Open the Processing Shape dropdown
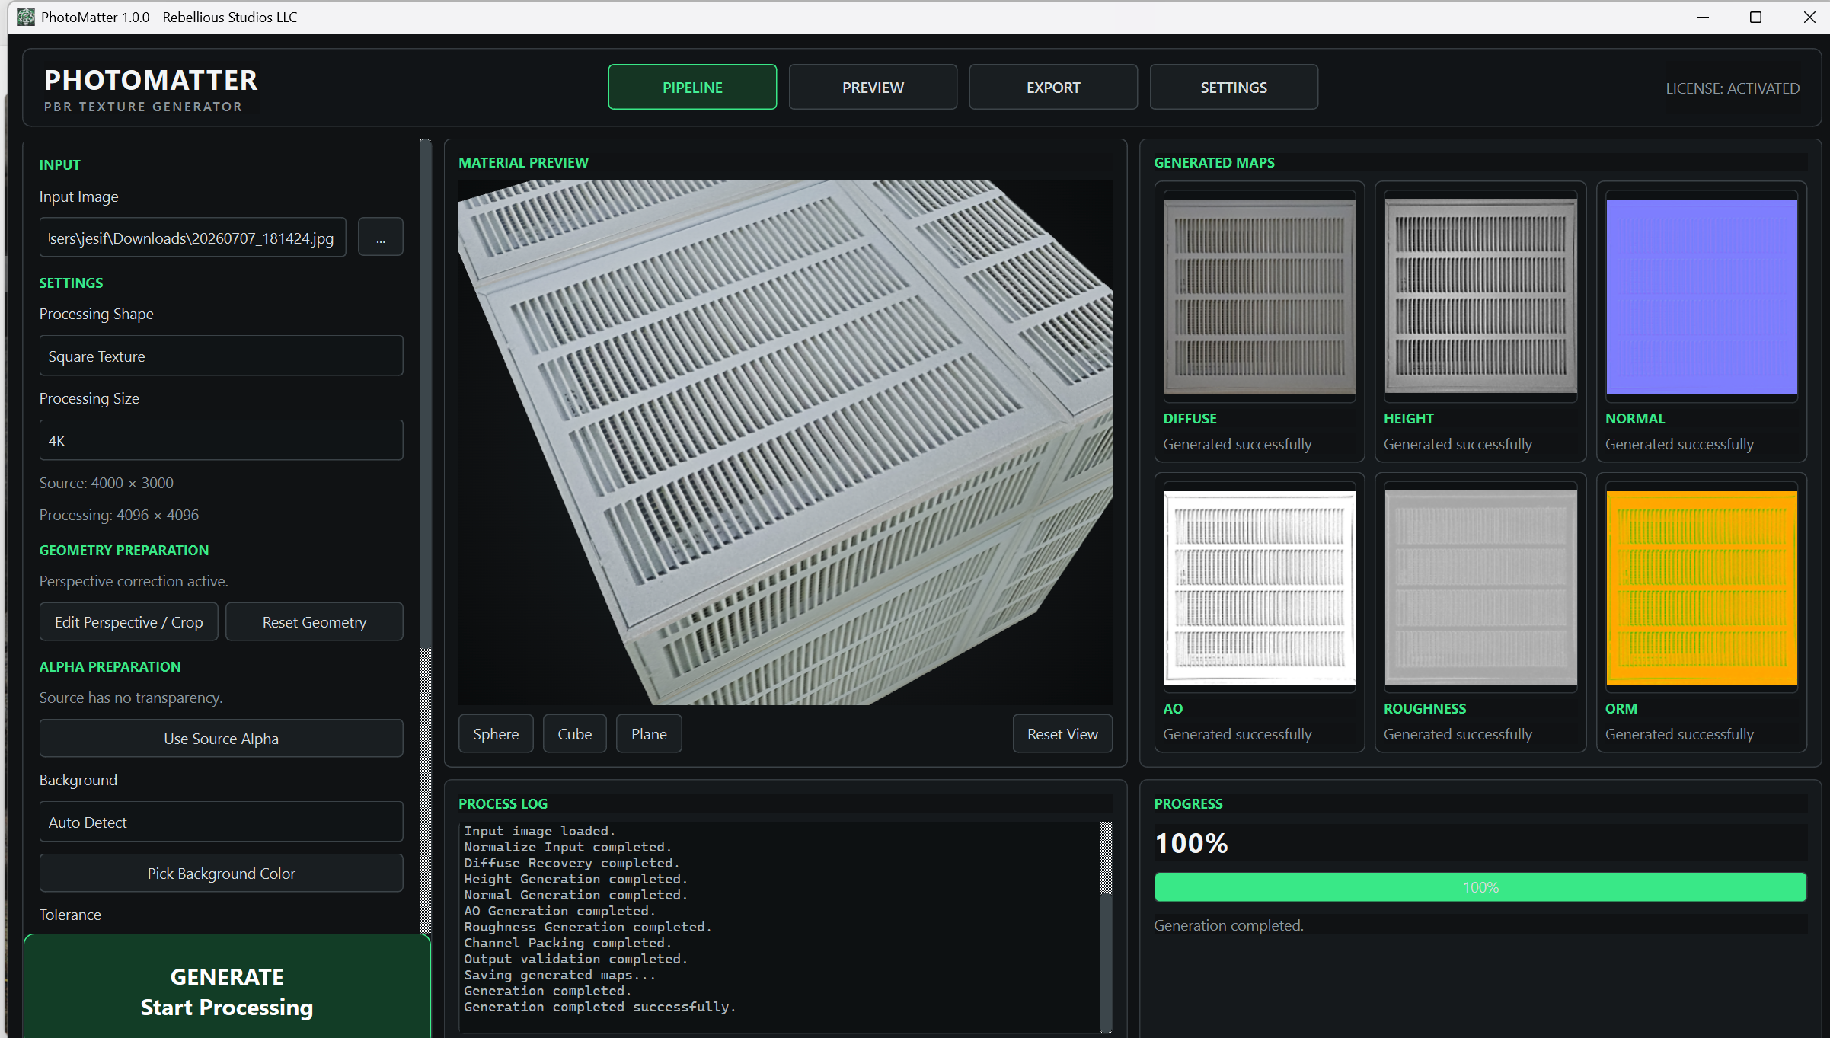1830x1038 pixels. 221,356
